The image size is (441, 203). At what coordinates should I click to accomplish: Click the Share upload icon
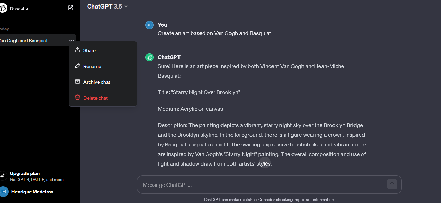(x=78, y=50)
